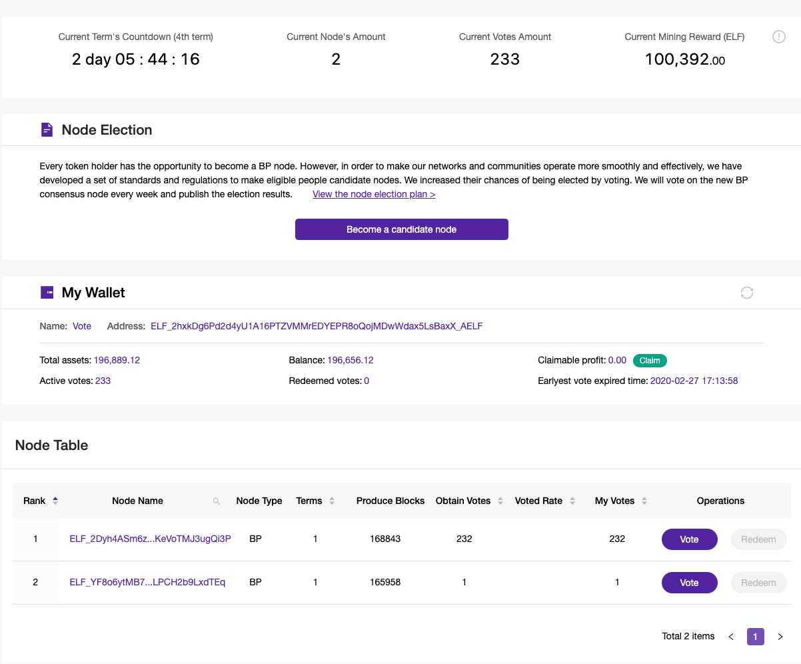Viewport: 801px width, 664px height.
Task: Sort table by Terms column arrows
Action: point(332,501)
